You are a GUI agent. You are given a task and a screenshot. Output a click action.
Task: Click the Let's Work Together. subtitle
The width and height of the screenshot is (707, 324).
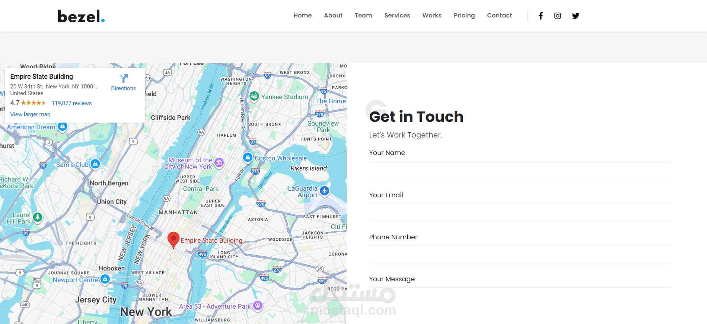(x=405, y=135)
